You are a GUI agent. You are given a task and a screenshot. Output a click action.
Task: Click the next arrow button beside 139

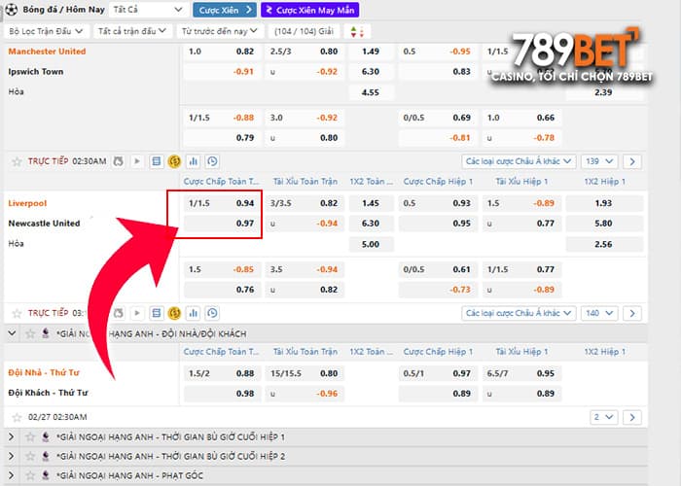coord(632,161)
